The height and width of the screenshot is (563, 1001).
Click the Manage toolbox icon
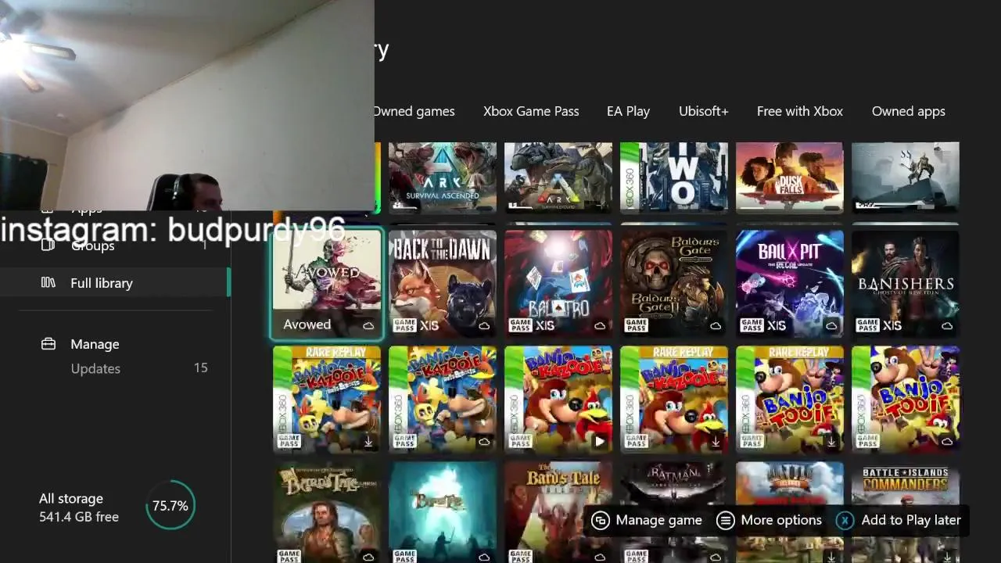[x=48, y=343]
